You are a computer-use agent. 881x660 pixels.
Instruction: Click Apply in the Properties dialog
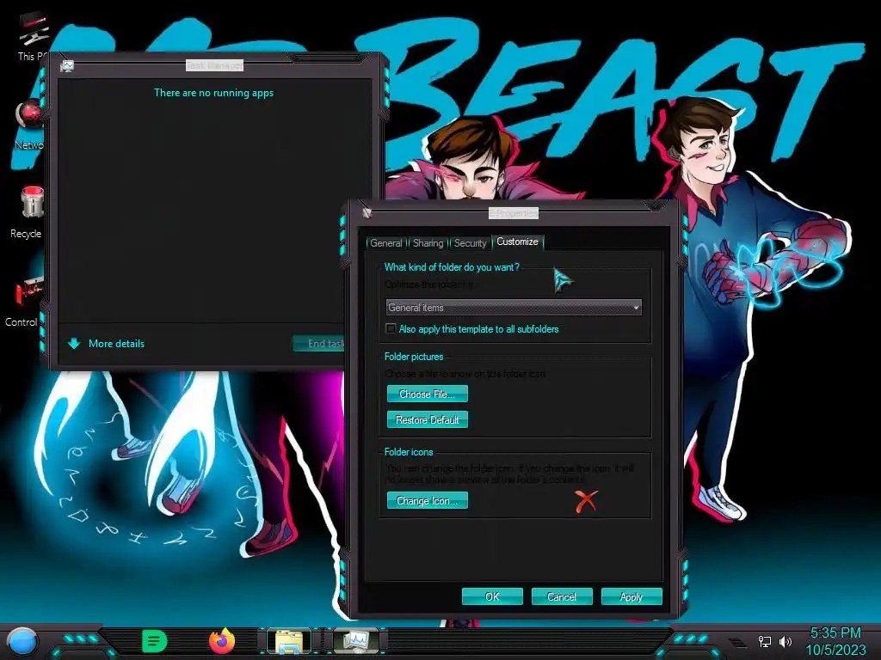pyautogui.click(x=631, y=596)
